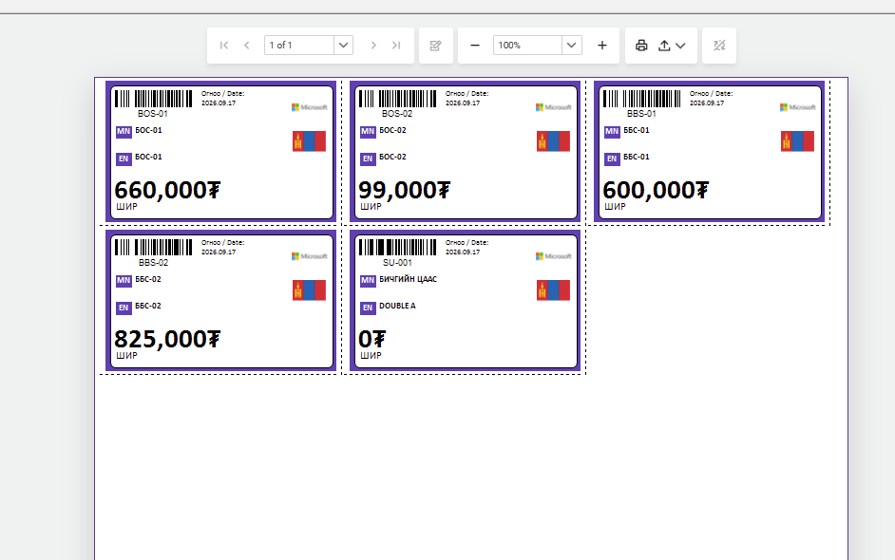
Task: Go to the next page
Action: point(373,45)
